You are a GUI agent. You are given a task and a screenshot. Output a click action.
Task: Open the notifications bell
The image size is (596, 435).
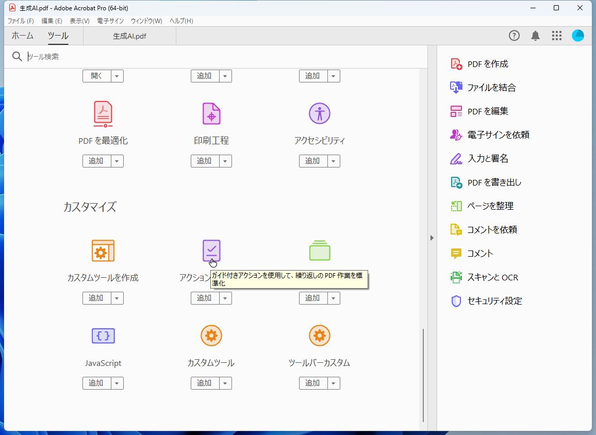point(535,36)
